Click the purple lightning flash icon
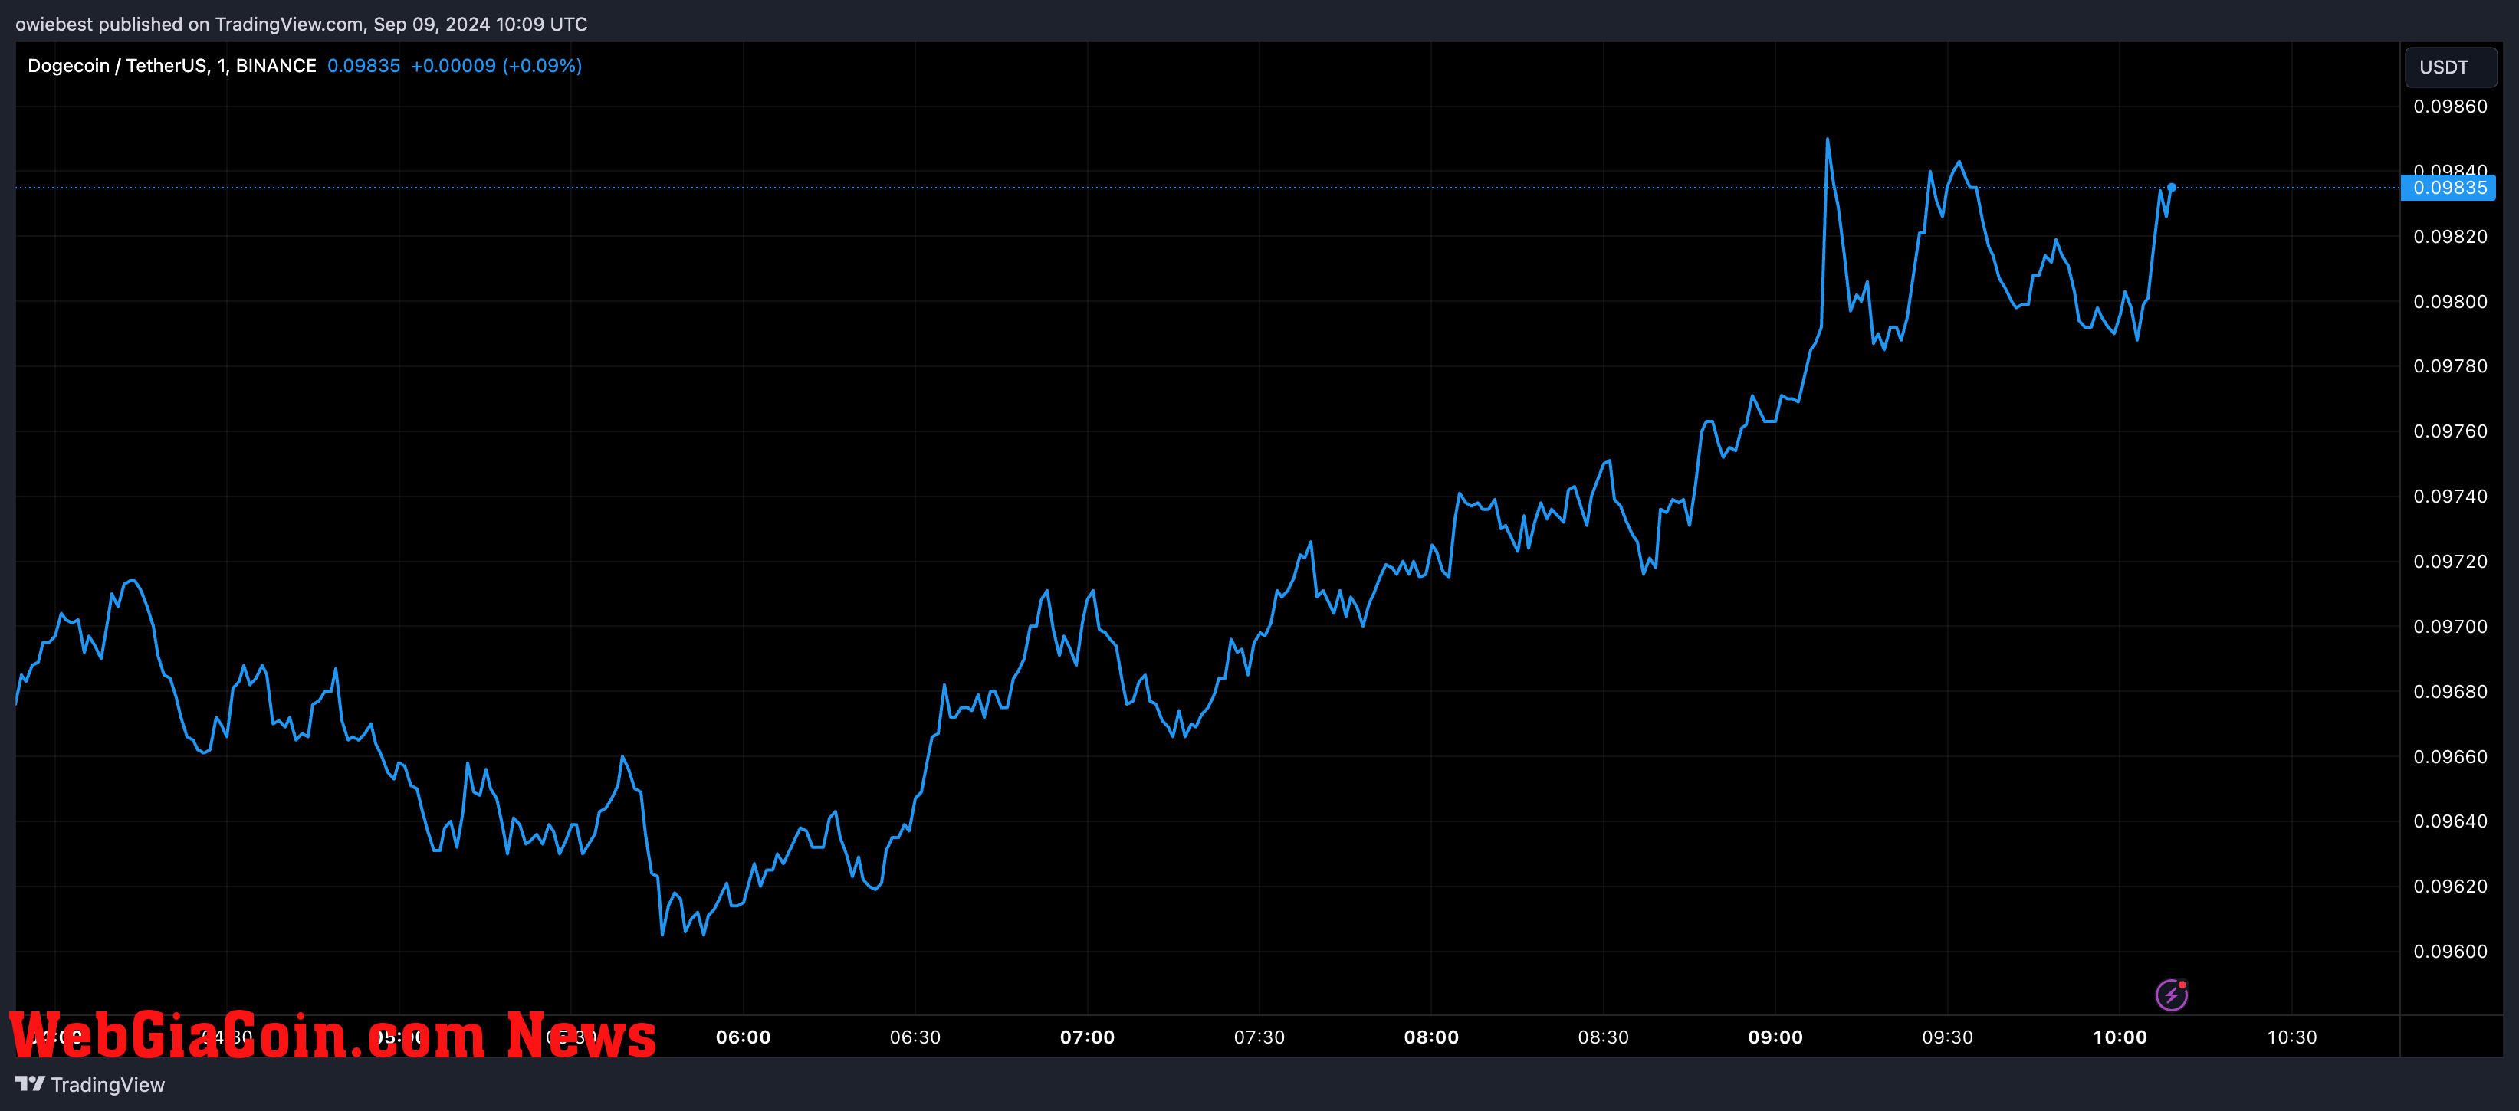 2171,995
